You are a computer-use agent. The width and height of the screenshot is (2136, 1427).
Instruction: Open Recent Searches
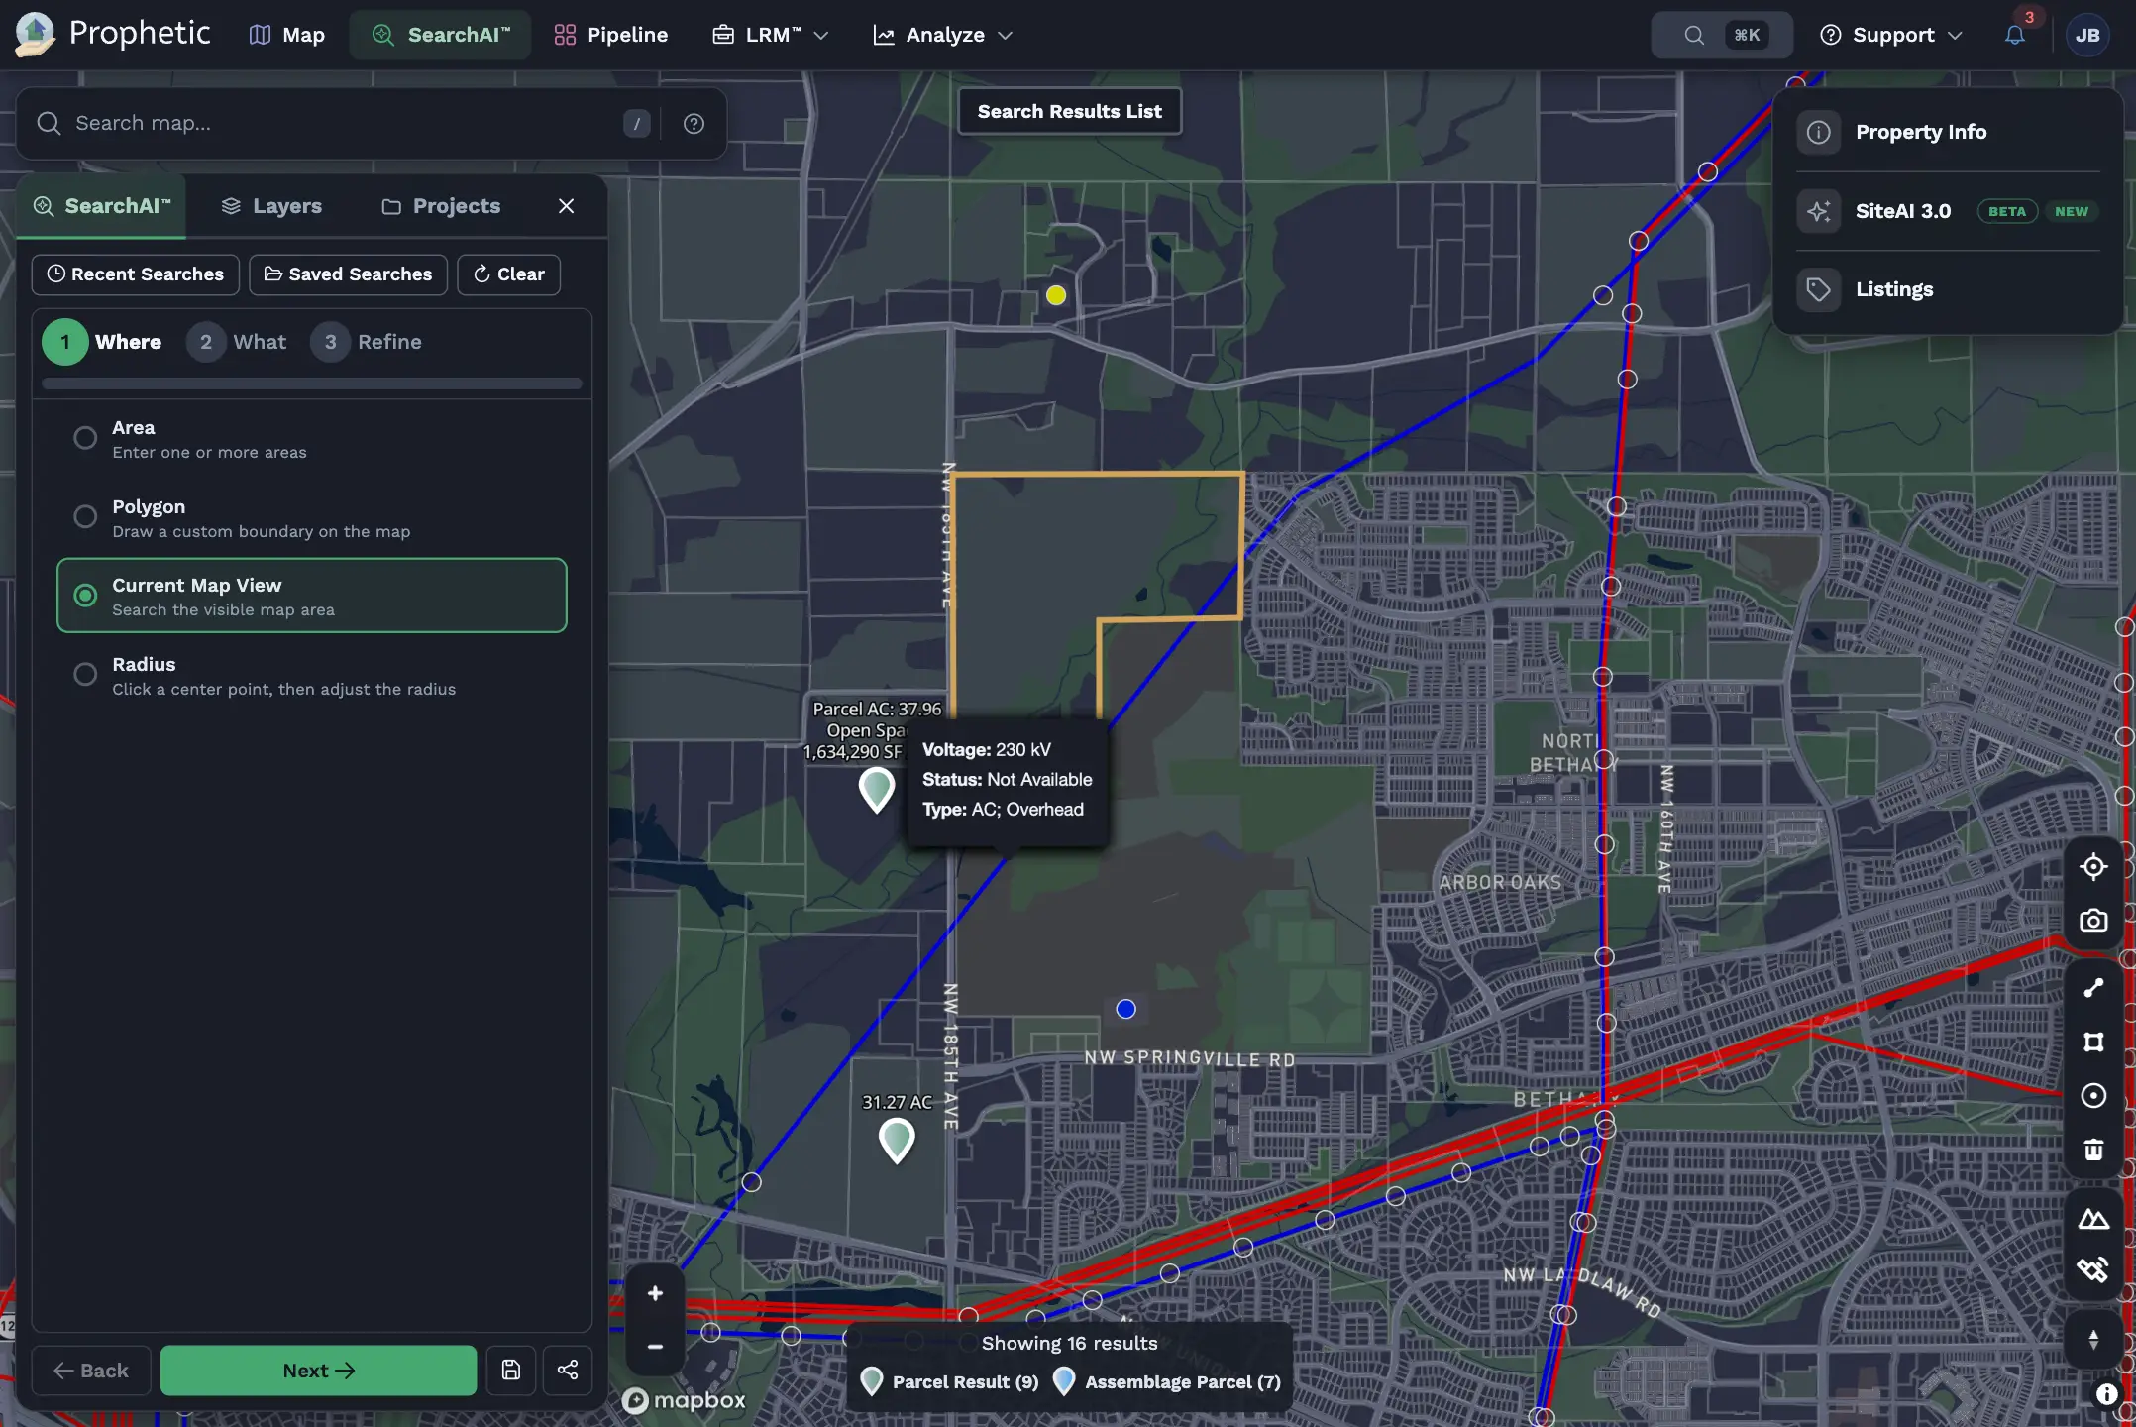point(136,274)
